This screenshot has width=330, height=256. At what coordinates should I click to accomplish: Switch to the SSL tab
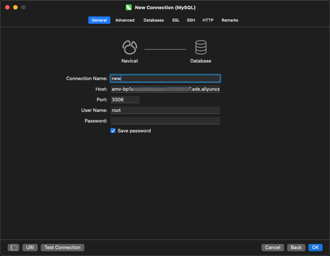[x=176, y=20]
